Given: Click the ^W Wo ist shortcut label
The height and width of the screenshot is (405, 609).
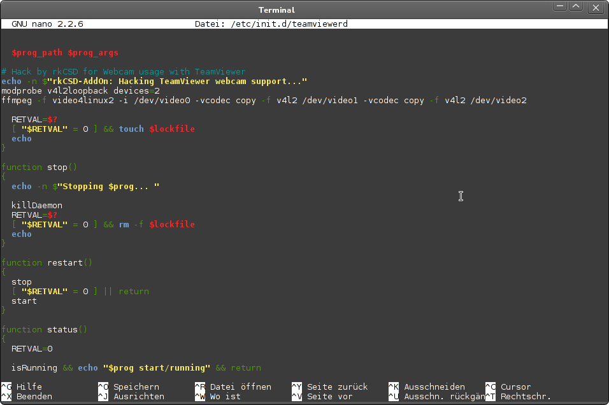Looking at the screenshot, I should click(218, 397).
